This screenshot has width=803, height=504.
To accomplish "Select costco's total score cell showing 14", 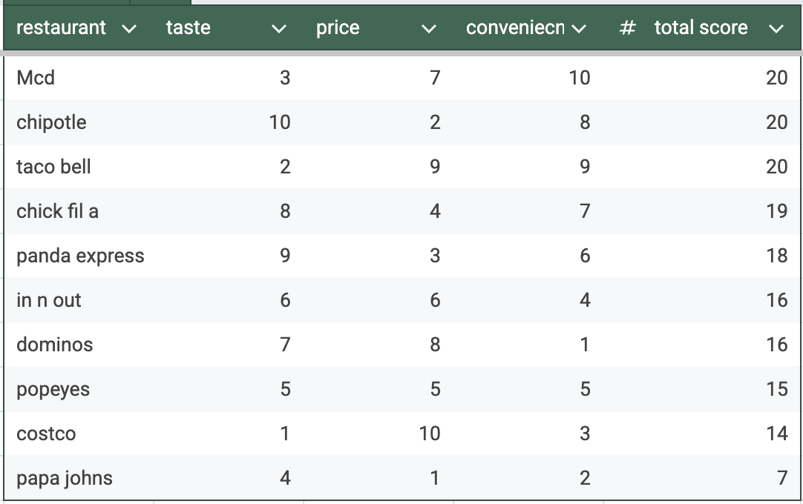I will point(776,434).
